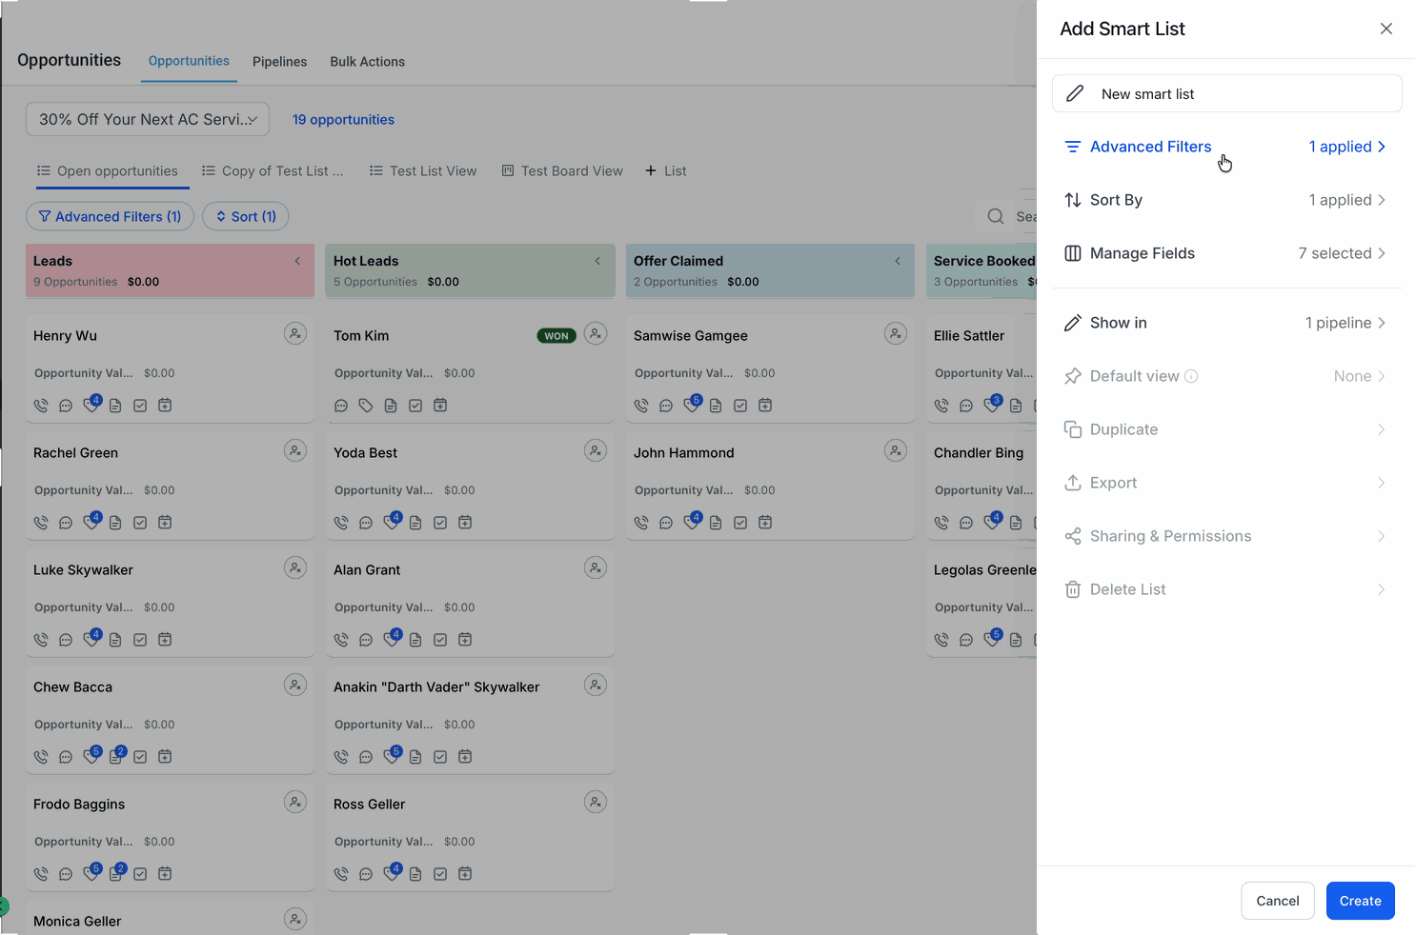Close the Add Smart List panel
This screenshot has height=935, width=1416.
click(x=1386, y=29)
